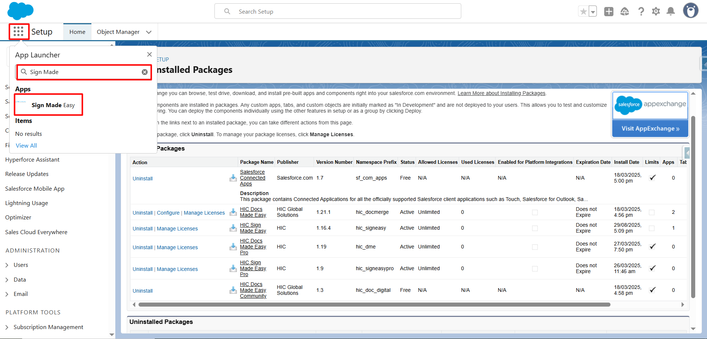Open Trailhead guidance center icon
The height and width of the screenshot is (339, 707).
click(x=624, y=11)
